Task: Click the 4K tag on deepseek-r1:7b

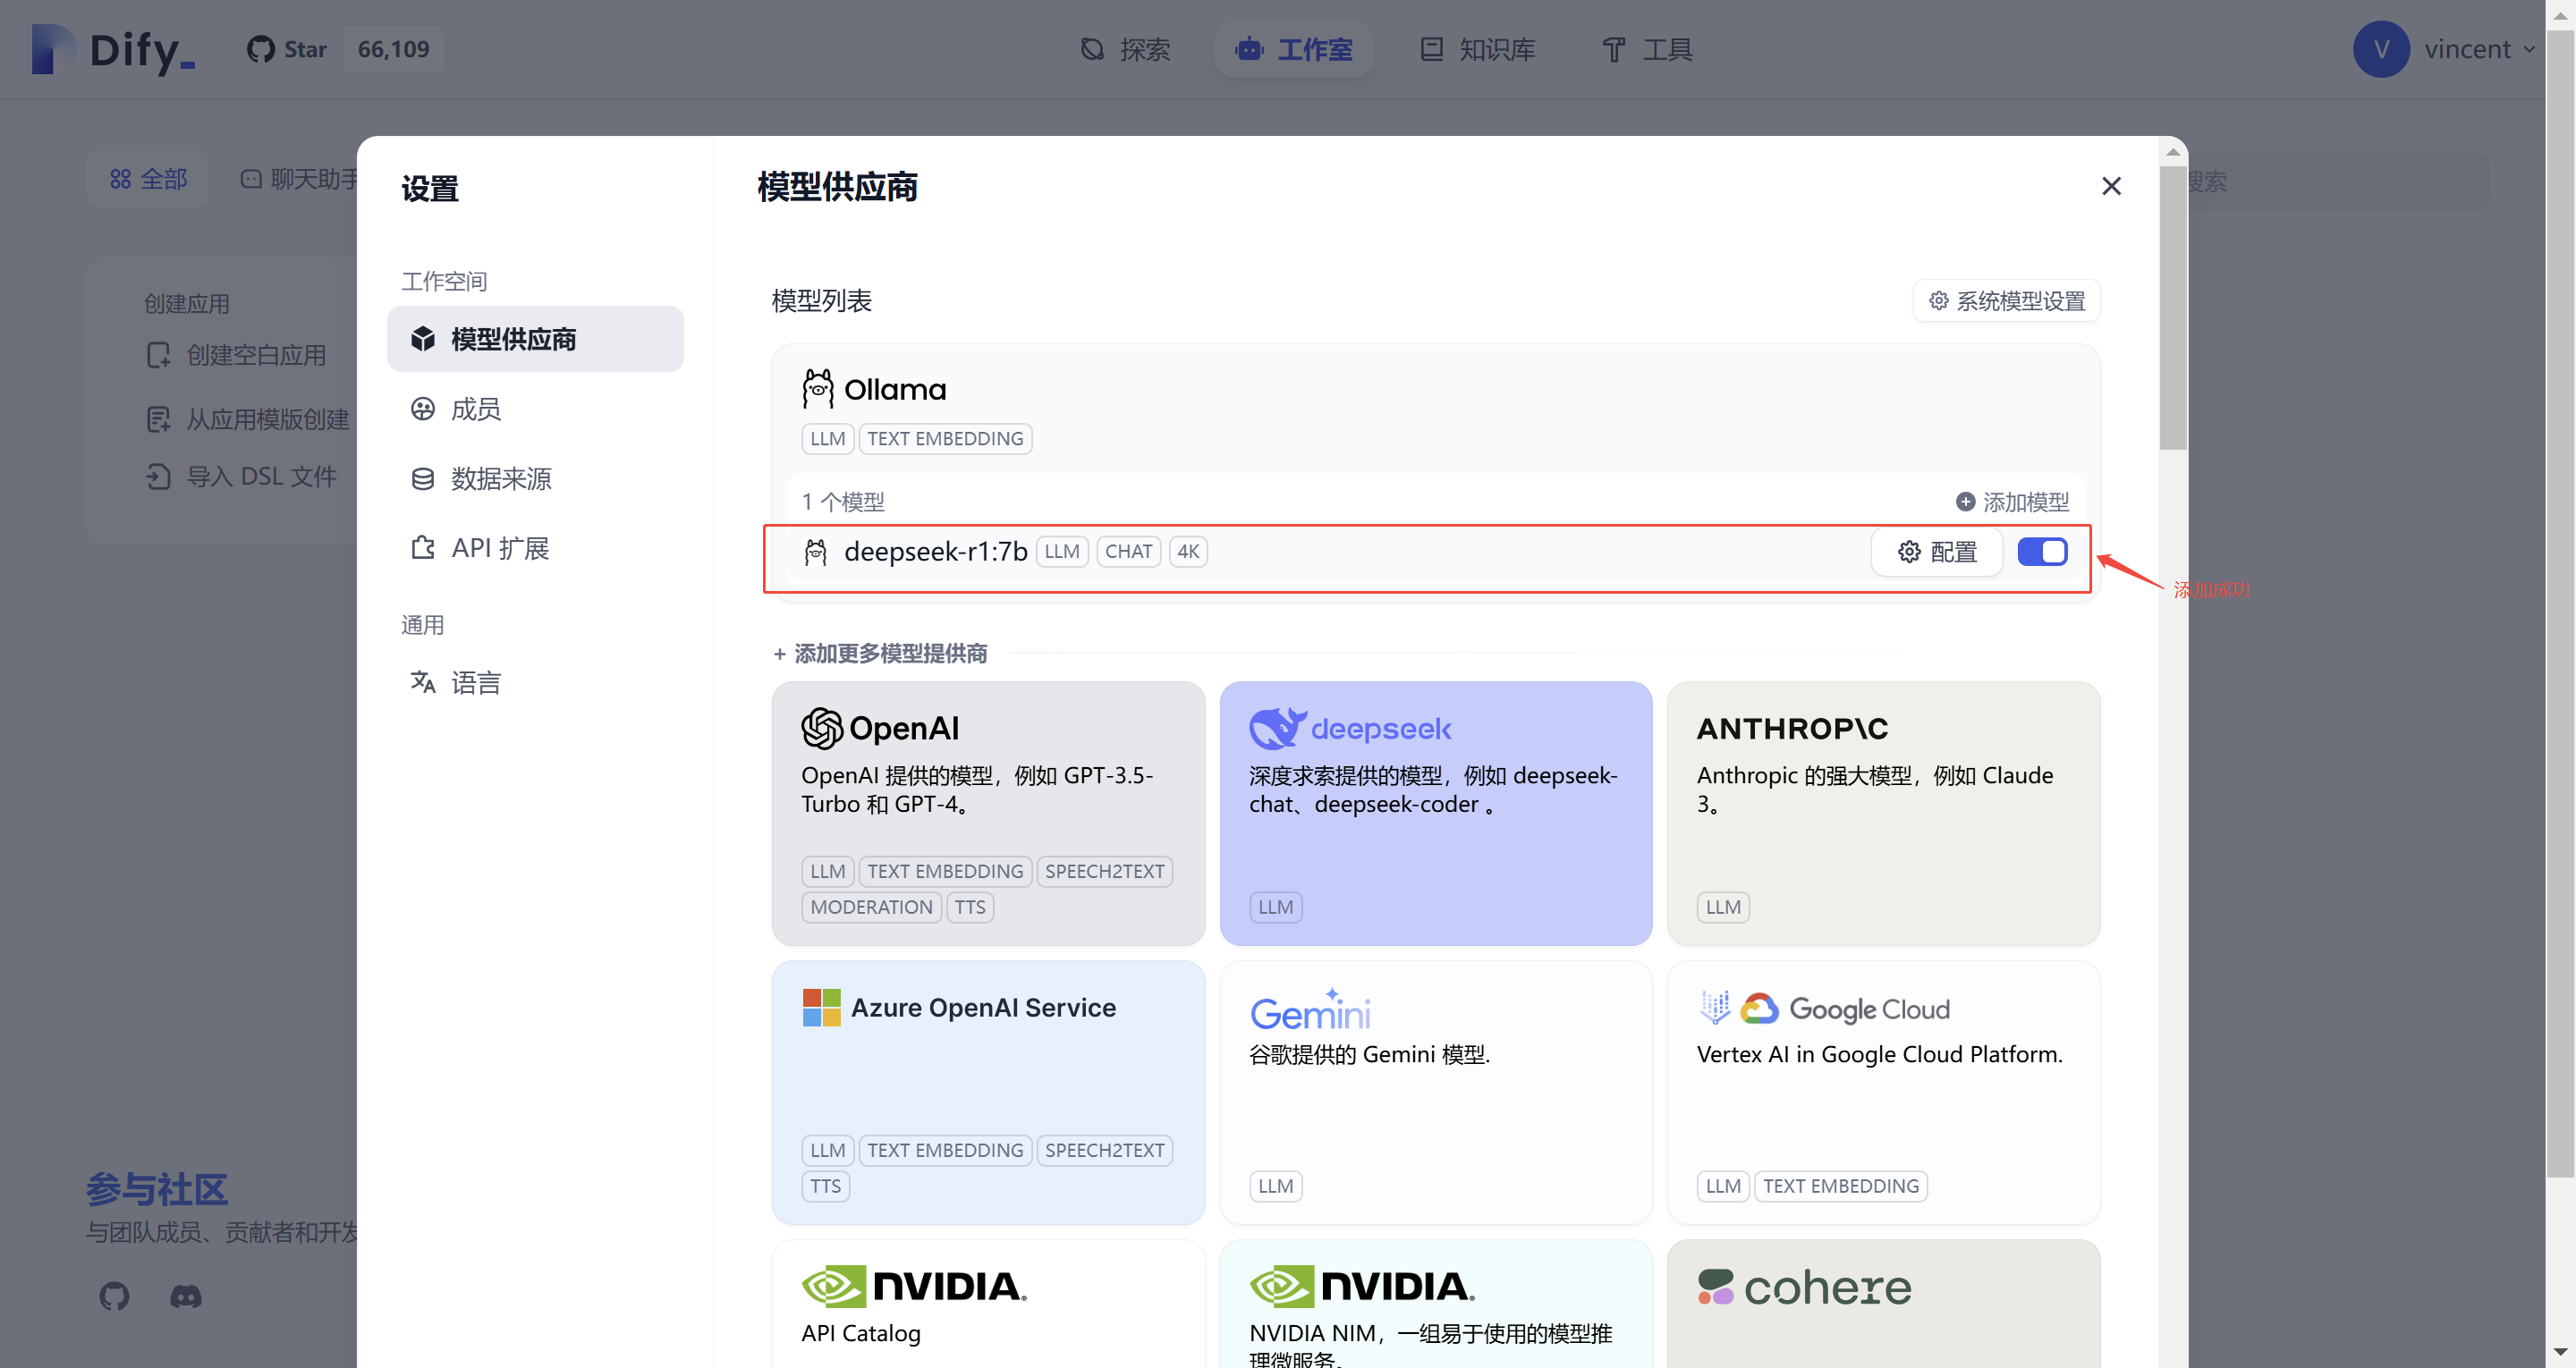Action: pos(1188,551)
